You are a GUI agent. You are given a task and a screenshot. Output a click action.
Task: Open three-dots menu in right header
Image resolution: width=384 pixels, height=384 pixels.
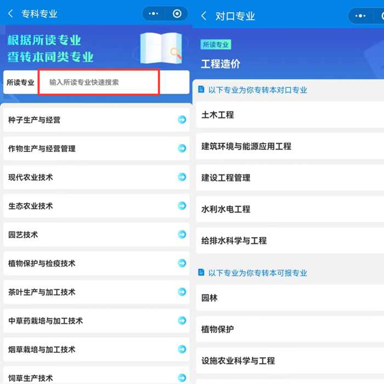360,16
